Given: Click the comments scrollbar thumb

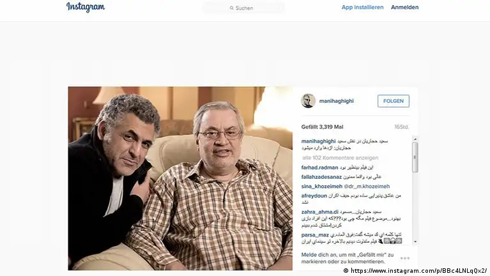Looking at the screenshot, I should (x=415, y=158).
